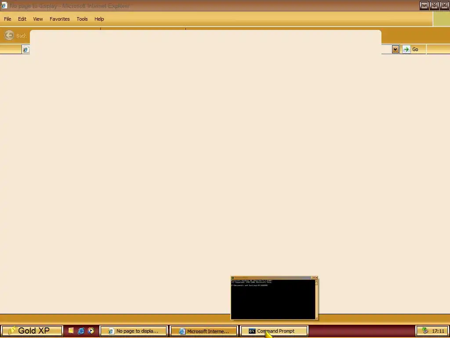
Task: Switch to 'No page to displa...' taskbar button
Action: click(134, 331)
